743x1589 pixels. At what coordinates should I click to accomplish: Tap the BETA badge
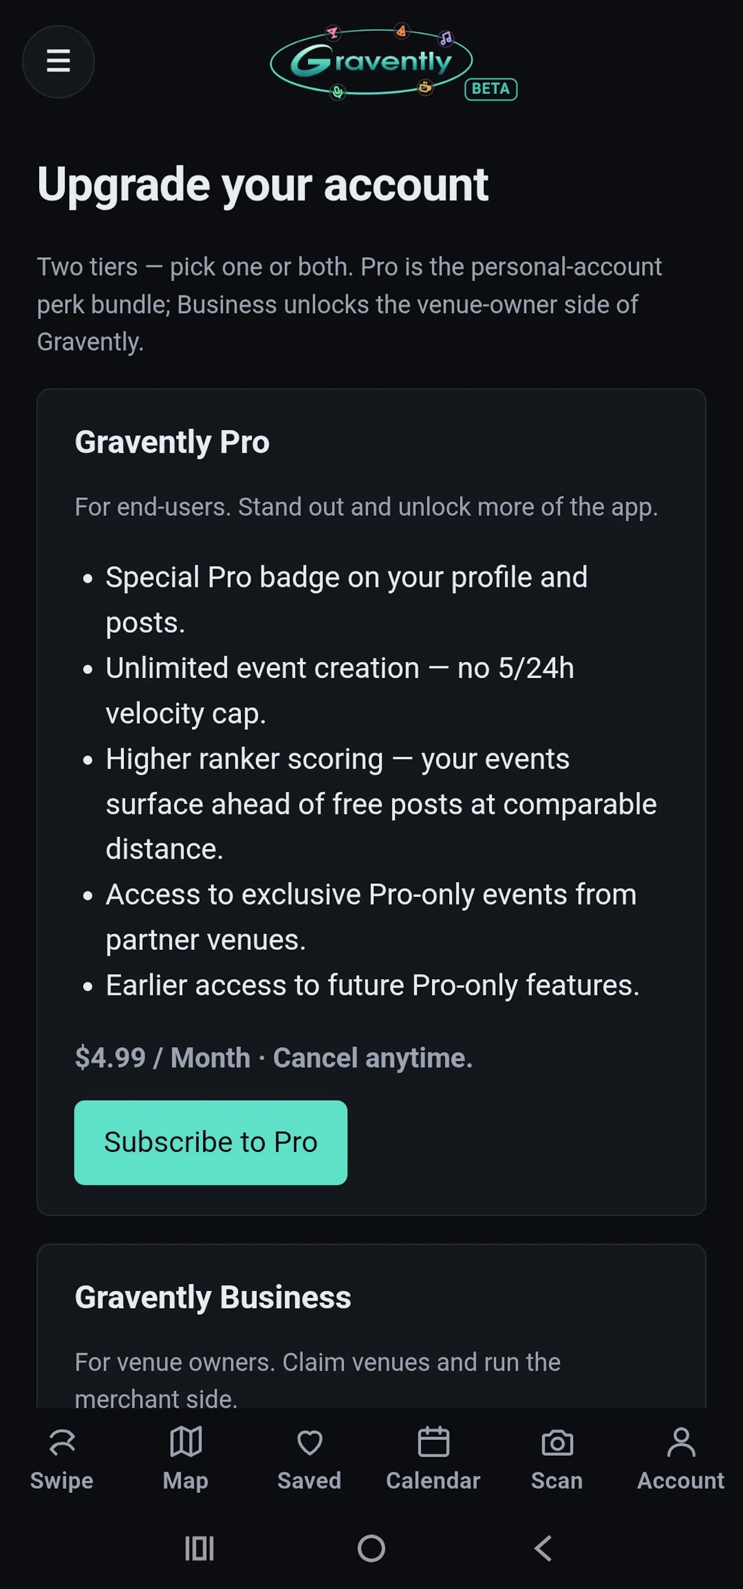click(x=491, y=89)
